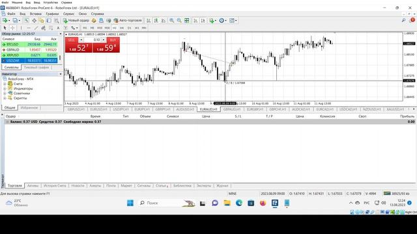The height and width of the screenshot is (234, 417).
Task: Switch to XAUUSD,H1 chart tab
Action: pos(395,109)
